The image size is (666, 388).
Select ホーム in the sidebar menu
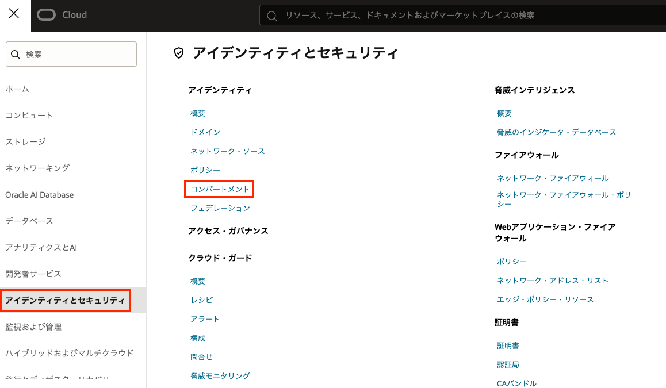(x=17, y=89)
